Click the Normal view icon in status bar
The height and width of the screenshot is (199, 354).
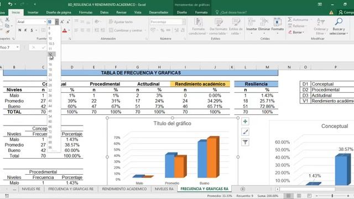pyautogui.click(x=288, y=196)
